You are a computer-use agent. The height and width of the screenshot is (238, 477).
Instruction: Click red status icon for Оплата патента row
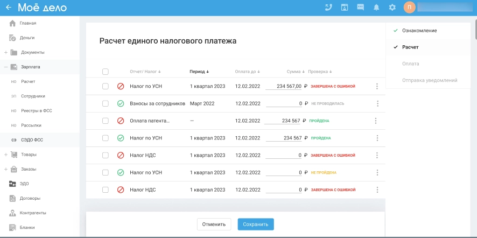click(x=121, y=121)
